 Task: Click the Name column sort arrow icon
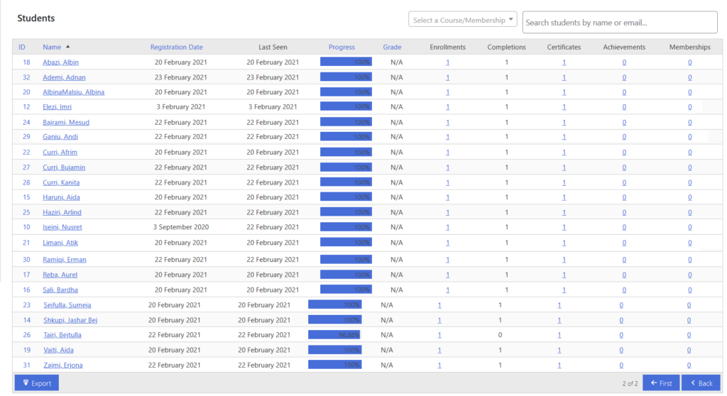pyautogui.click(x=67, y=47)
